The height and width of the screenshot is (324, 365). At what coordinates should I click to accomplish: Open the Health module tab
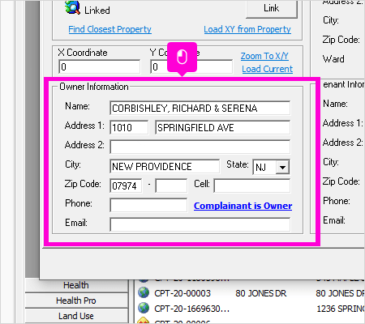[76, 285]
